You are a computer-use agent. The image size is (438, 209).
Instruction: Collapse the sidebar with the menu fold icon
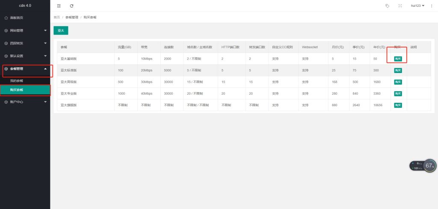point(59,6)
